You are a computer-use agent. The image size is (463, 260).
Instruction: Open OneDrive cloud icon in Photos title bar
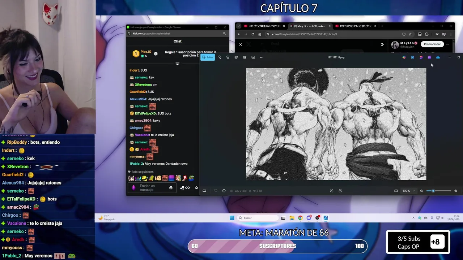point(438,57)
